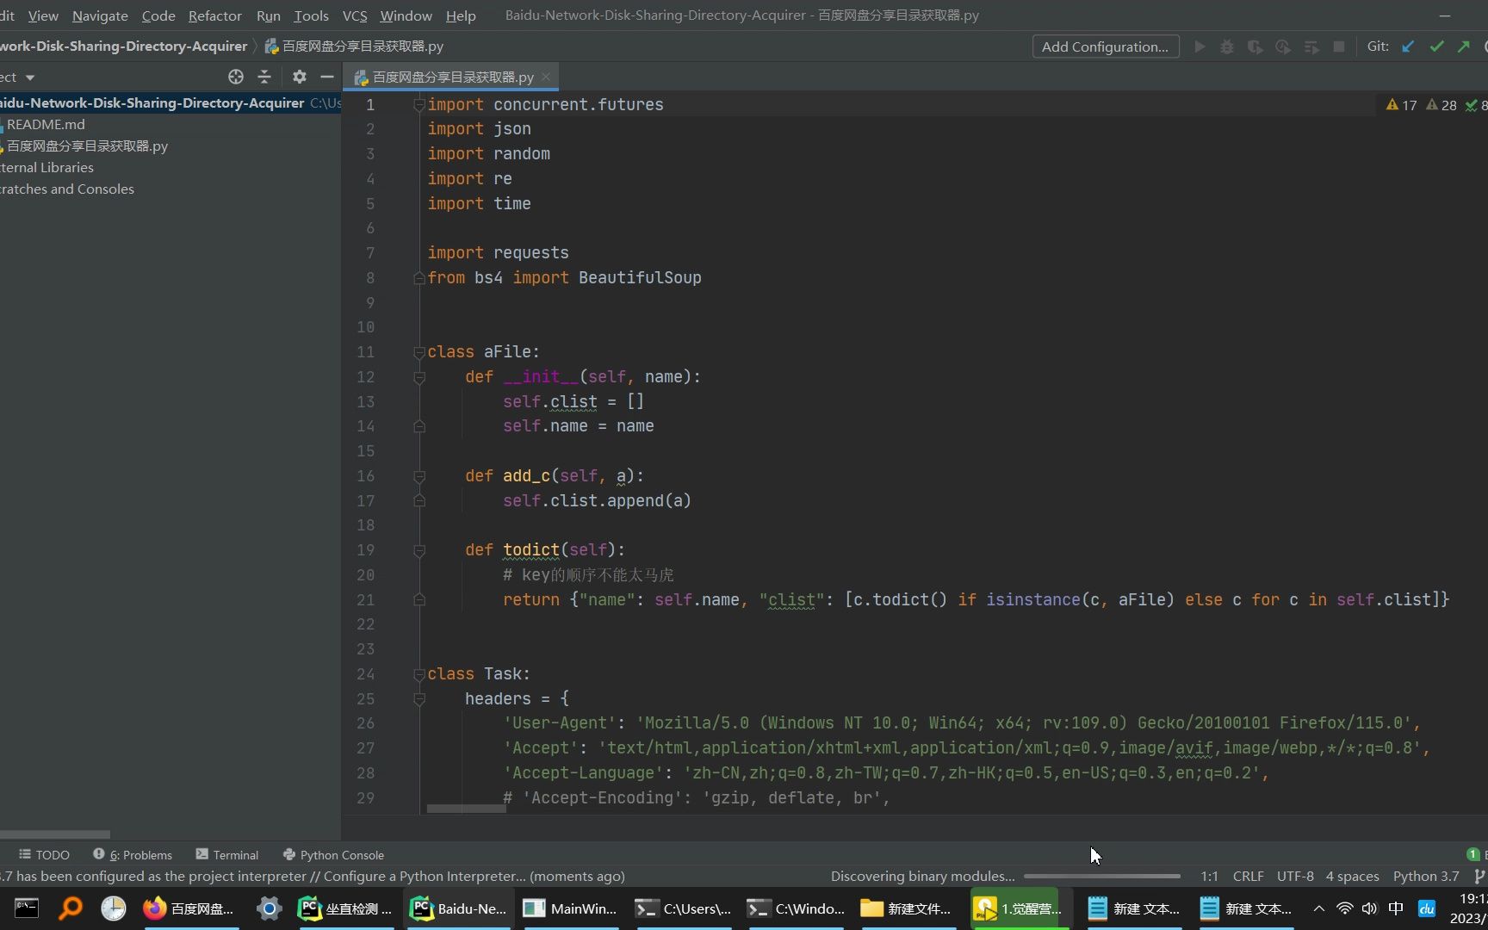Switch the 中 input method indicator

click(x=1396, y=908)
